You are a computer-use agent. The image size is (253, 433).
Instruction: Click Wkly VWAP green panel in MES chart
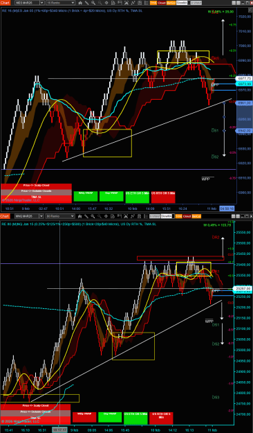tap(86, 196)
